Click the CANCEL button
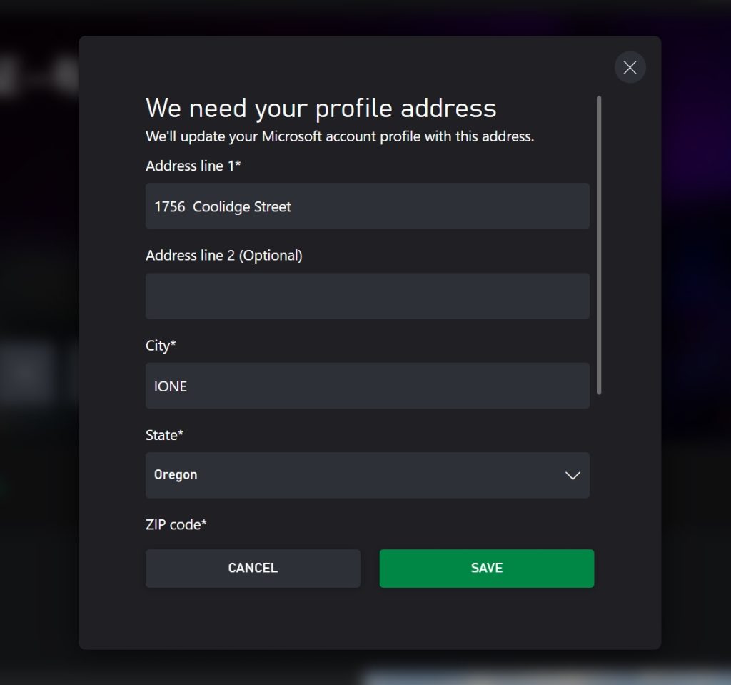The height and width of the screenshot is (685, 731). pyautogui.click(x=253, y=569)
